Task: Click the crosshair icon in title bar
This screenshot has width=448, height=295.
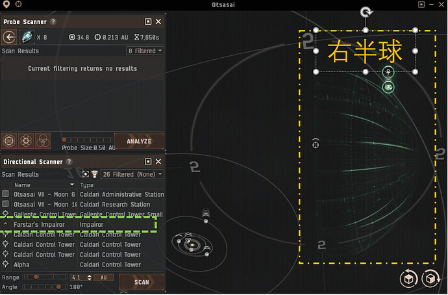Action: [19, 4]
